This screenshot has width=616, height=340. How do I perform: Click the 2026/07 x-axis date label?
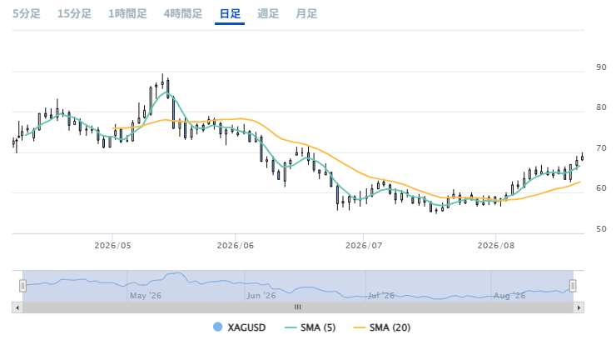364,246
